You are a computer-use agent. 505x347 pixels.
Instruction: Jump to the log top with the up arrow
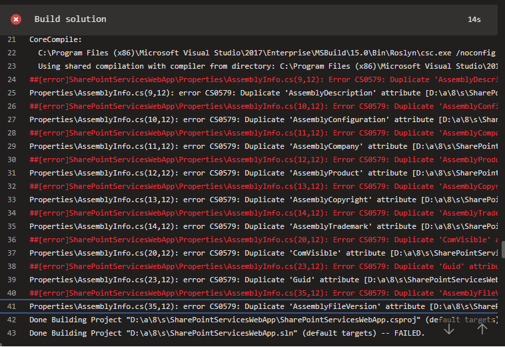coord(482,329)
